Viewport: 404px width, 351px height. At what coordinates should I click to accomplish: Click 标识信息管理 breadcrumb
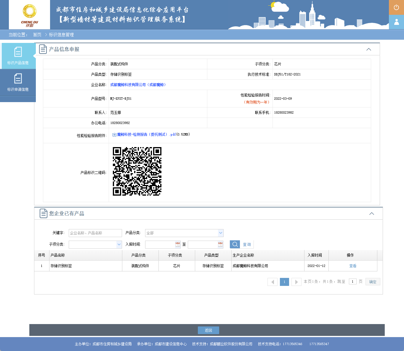61,35
